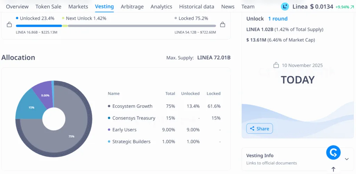Click 'LINEA 54.12B ~ $722.60M' text
Image resolution: width=356 pixels, height=174 pixels.
195,32
